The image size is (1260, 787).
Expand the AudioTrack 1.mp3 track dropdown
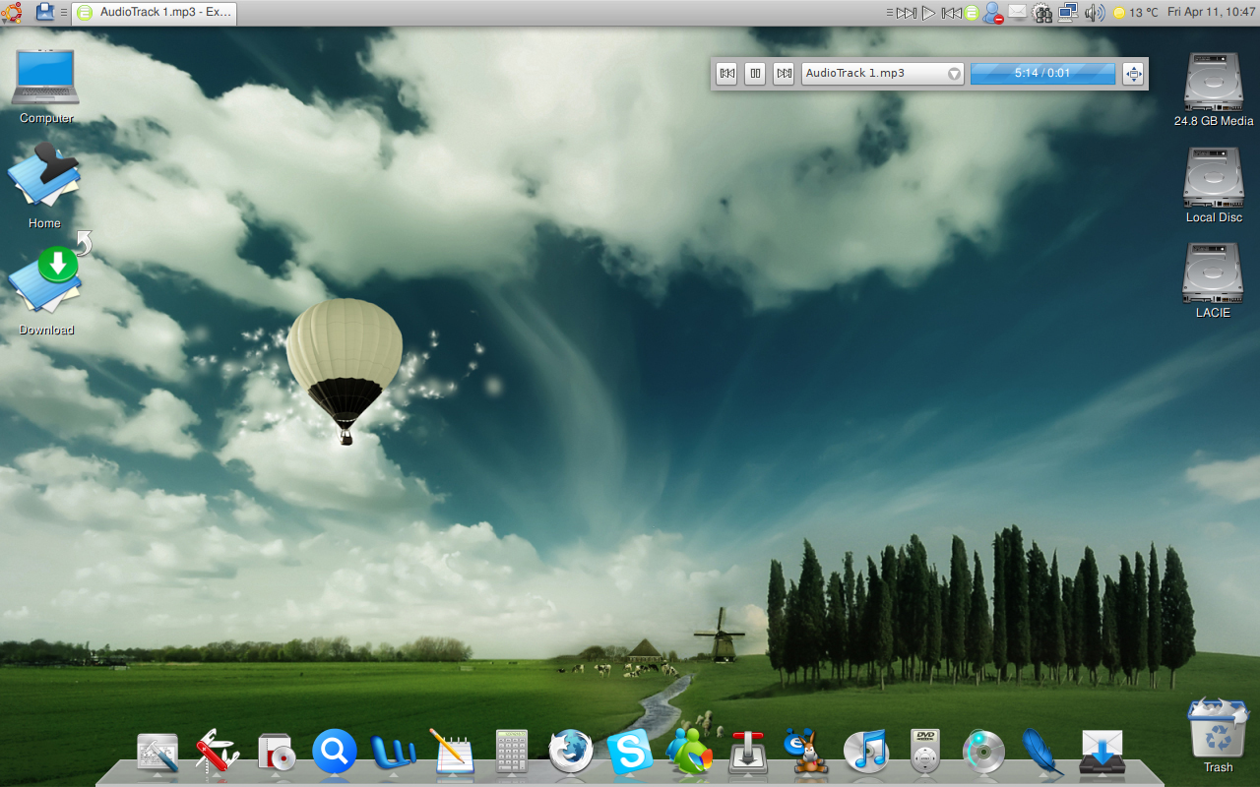click(883, 74)
